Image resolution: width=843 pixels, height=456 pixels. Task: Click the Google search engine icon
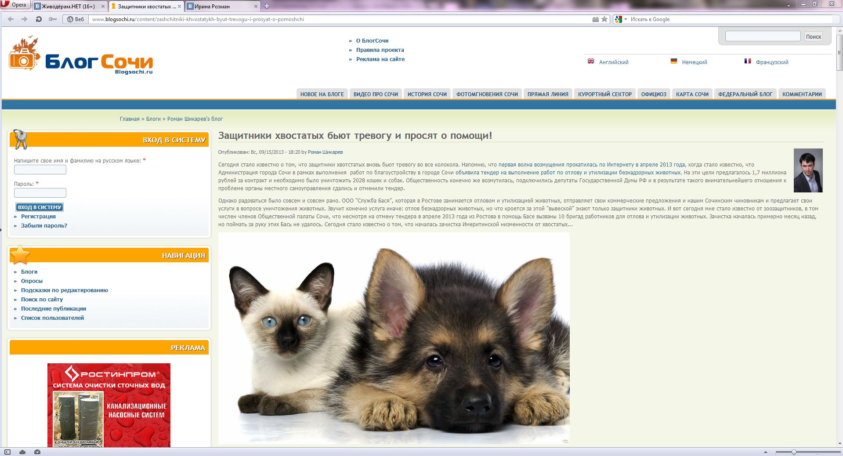tap(619, 19)
